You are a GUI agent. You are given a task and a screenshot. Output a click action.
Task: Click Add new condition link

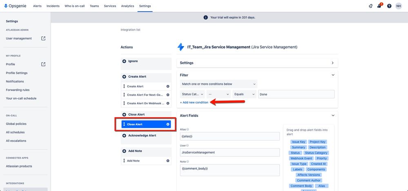pyautogui.click(x=194, y=103)
